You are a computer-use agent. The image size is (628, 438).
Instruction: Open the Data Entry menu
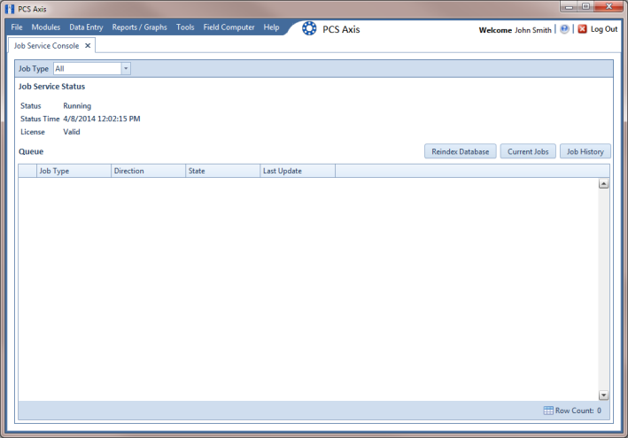(86, 27)
